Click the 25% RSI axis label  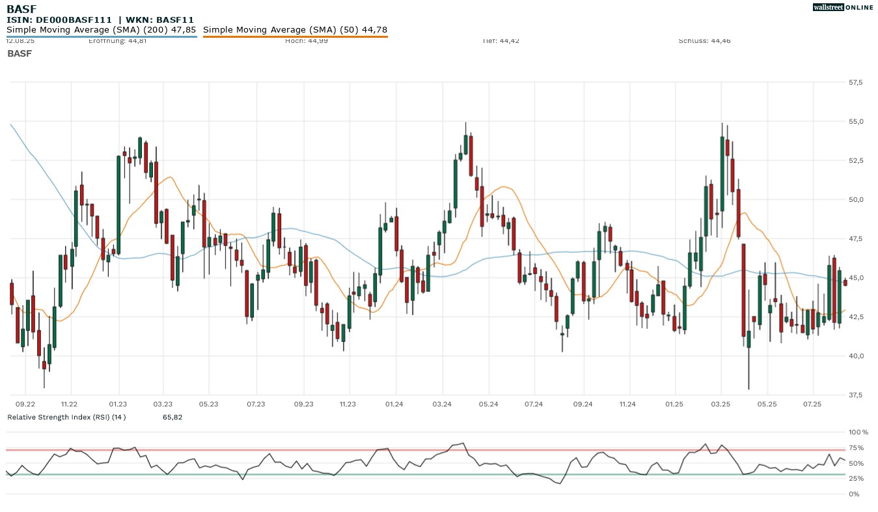[855, 479]
